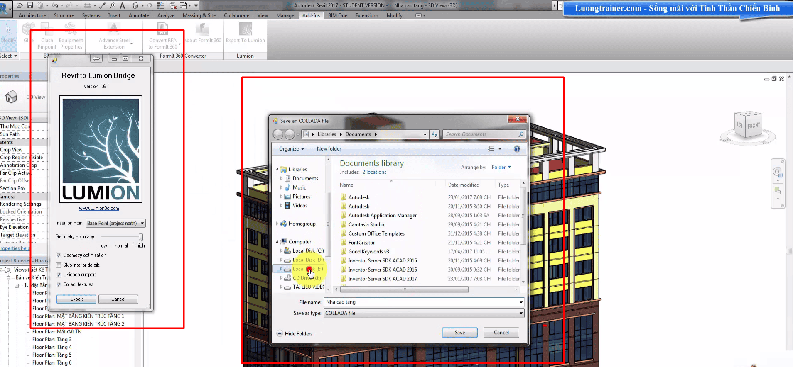This screenshot has height=367, width=793.
Task: Click the Back navigation button in save dialog
Action: point(278,134)
